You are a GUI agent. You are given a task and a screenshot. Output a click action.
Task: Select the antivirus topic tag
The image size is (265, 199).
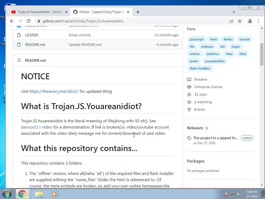(x=213, y=54)
